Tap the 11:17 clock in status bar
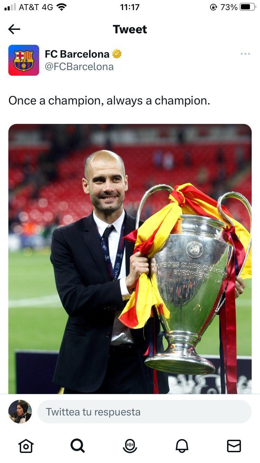The image size is (260, 463). [x=130, y=7]
